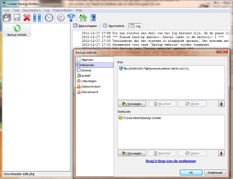Click Bewerken under the Bron list
The height and width of the screenshot is (179, 233).
[162, 104]
